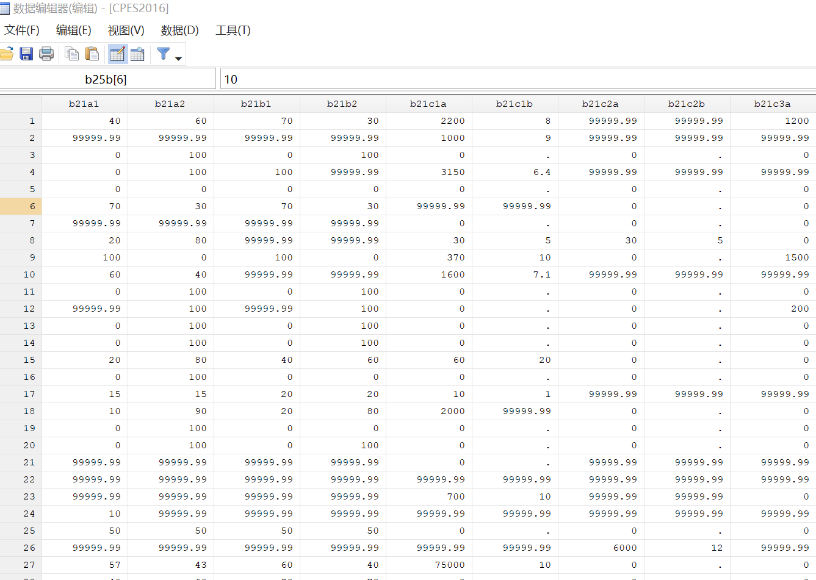Open the 编辑(E) menu

pos(74,30)
